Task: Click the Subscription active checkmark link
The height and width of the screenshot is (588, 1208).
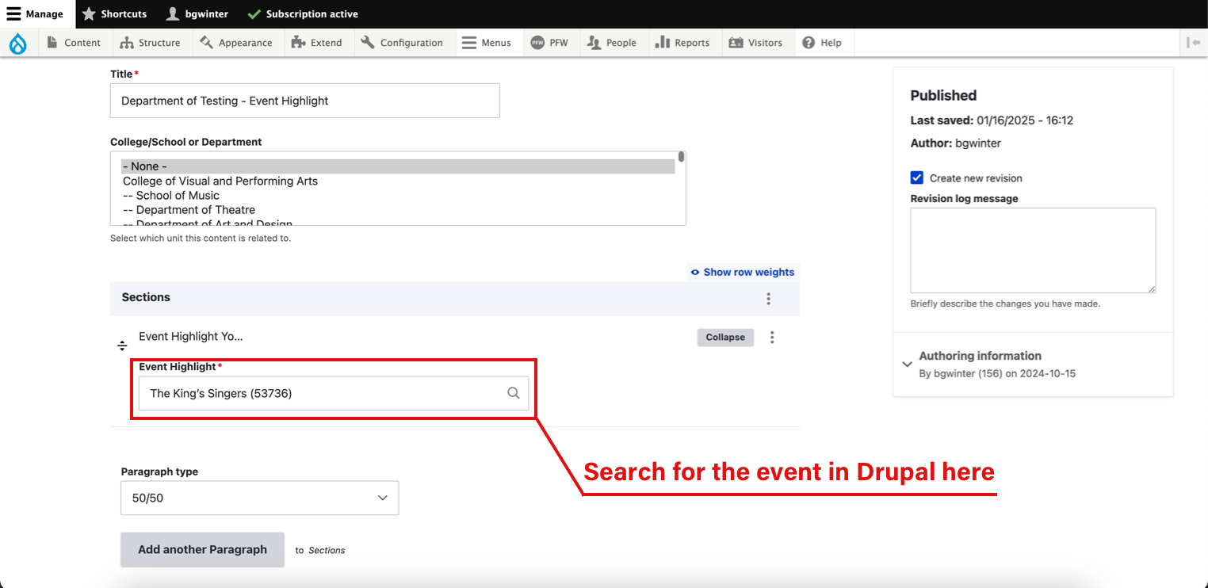Action: tap(303, 14)
